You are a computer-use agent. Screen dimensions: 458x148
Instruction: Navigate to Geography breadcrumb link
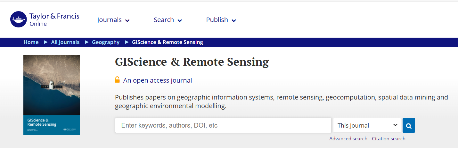click(106, 42)
